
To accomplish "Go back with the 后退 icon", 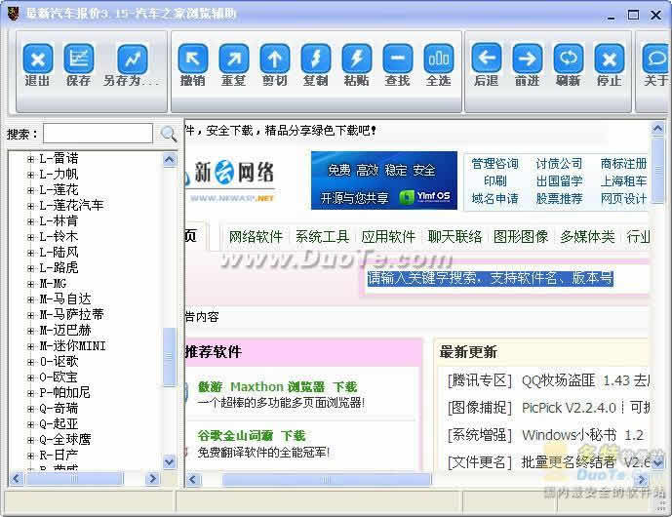I will (x=487, y=59).
